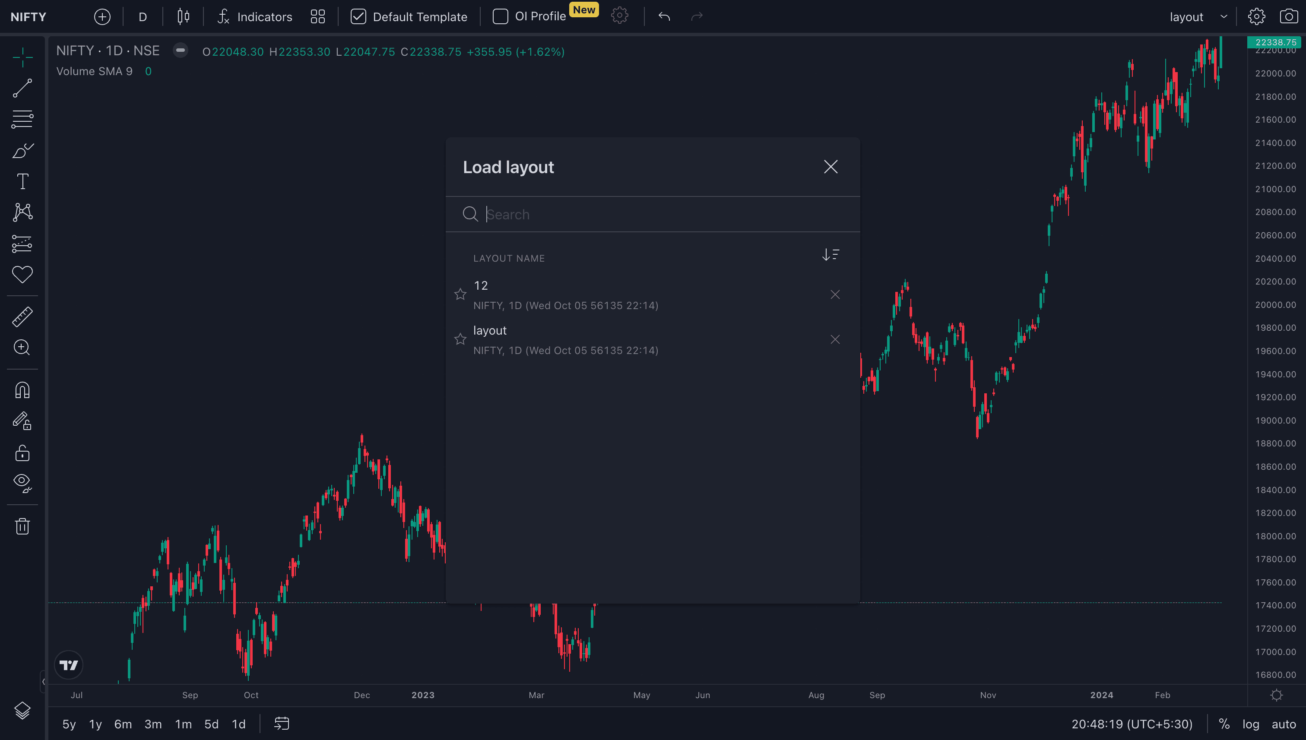
Task: Click the Search field in Load layout
Action: point(661,215)
